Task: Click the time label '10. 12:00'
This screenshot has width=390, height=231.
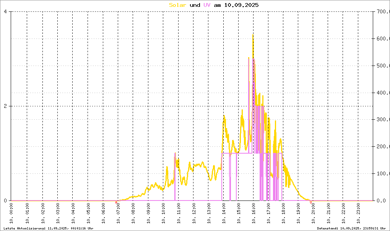Action: [x=194, y=213]
